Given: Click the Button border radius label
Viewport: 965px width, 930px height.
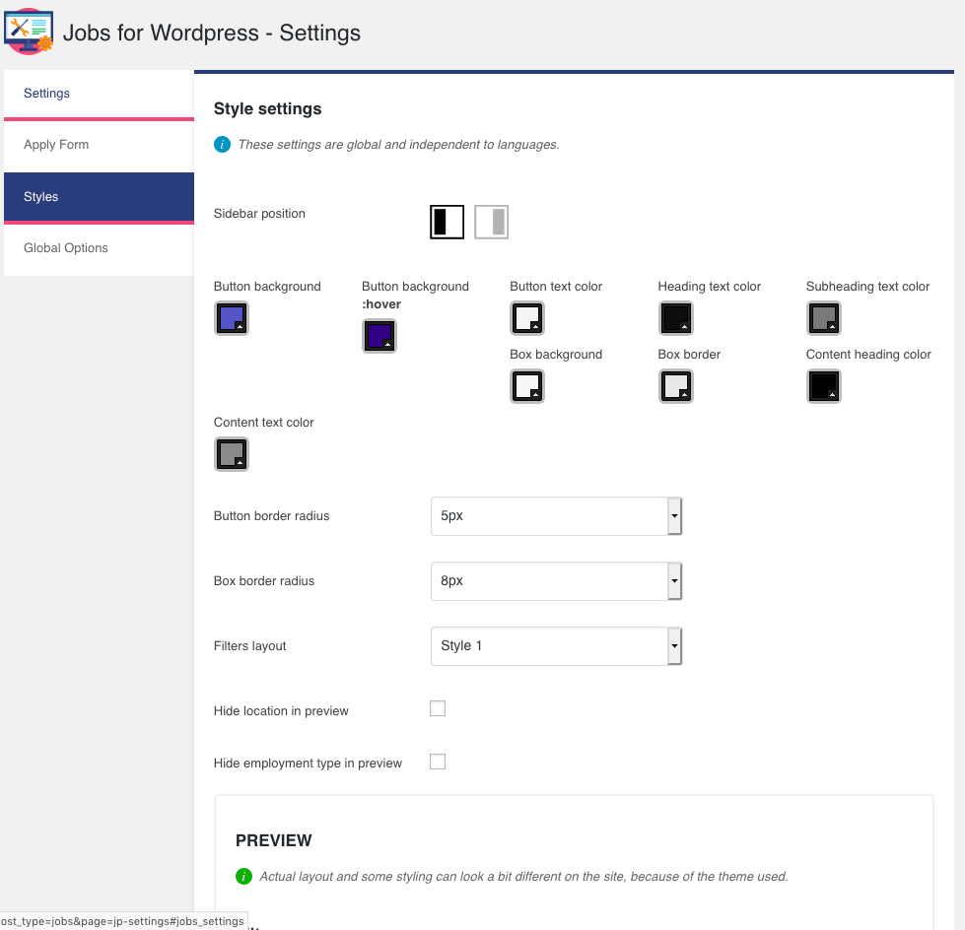Looking at the screenshot, I should [271, 516].
